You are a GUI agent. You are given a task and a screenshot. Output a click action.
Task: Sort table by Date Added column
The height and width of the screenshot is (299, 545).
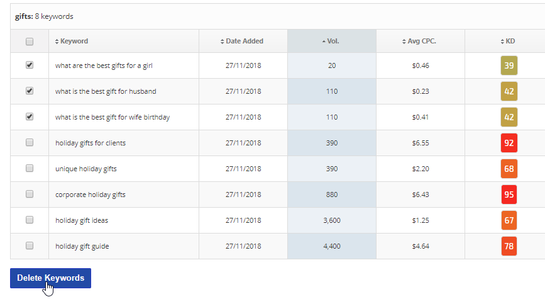pos(244,41)
